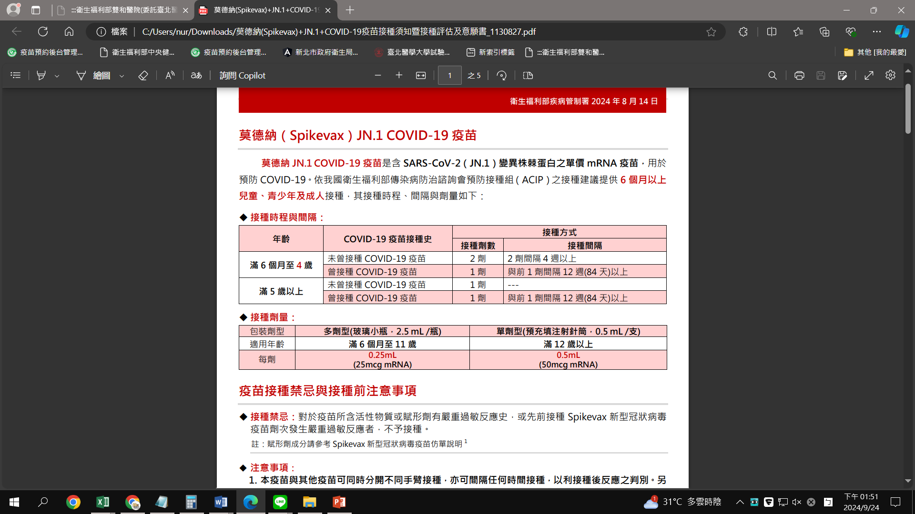Select the draw (繪圖) tool

click(94, 75)
